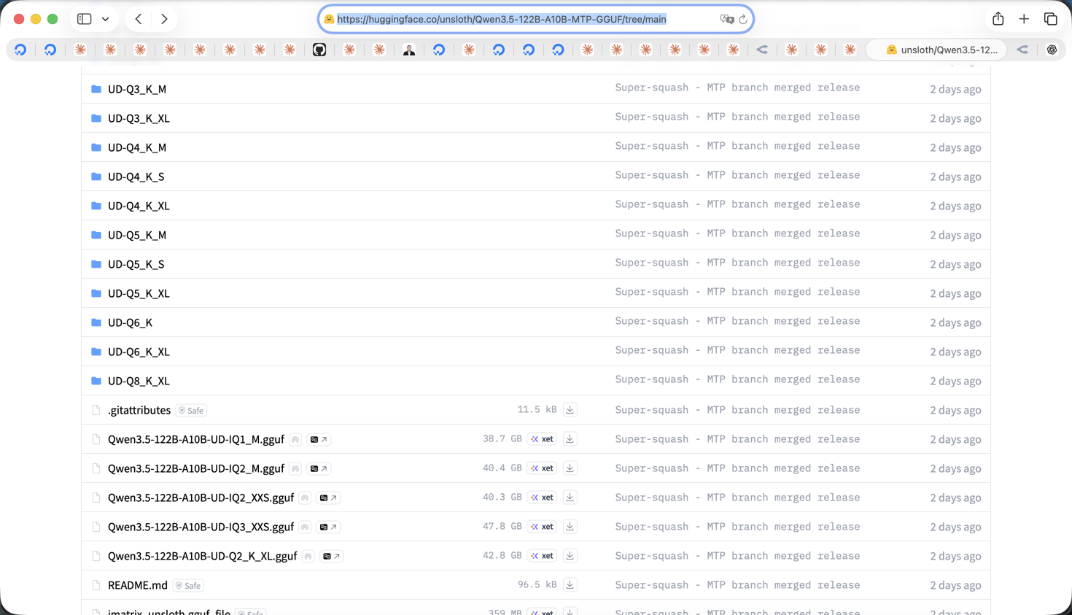Click the round scan icon beside IQ1_M.gguf
Image resolution: width=1072 pixels, height=615 pixels.
[x=295, y=440]
